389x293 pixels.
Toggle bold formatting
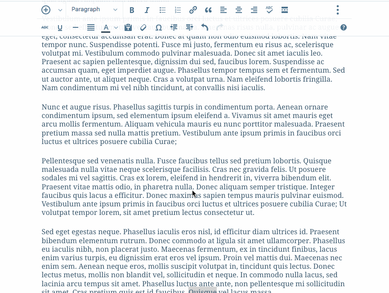(x=132, y=10)
